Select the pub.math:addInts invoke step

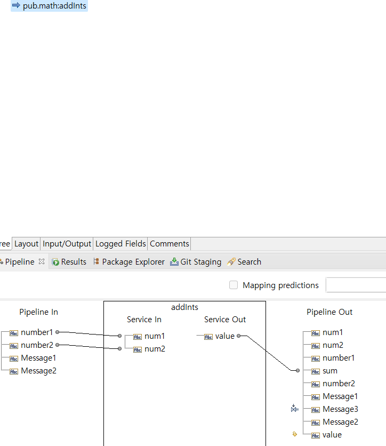(x=54, y=6)
